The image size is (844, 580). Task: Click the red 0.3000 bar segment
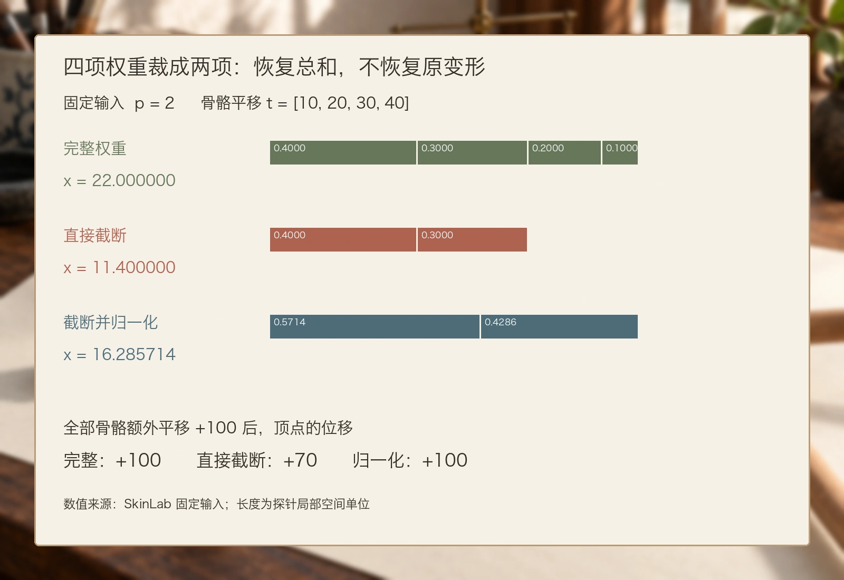472,239
